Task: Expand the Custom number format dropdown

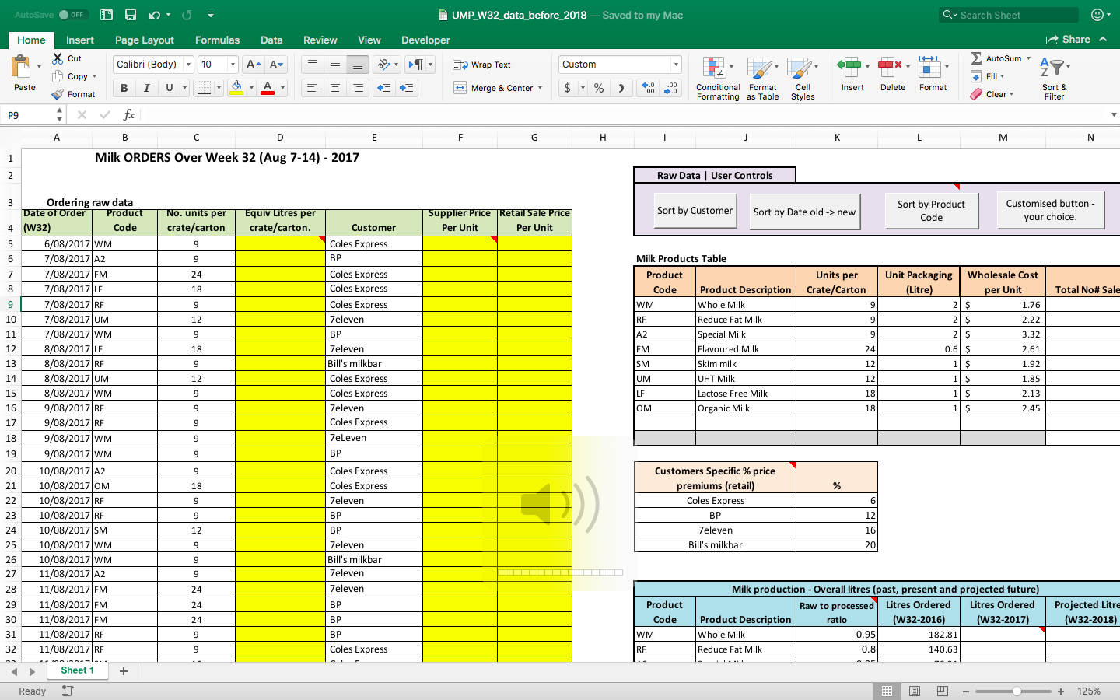Action: coord(676,65)
